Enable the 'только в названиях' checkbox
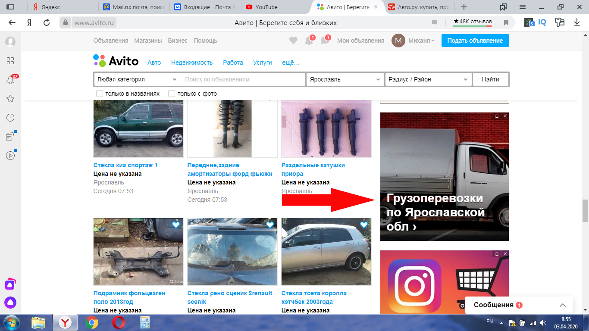This screenshot has height=331, width=589. [x=100, y=94]
